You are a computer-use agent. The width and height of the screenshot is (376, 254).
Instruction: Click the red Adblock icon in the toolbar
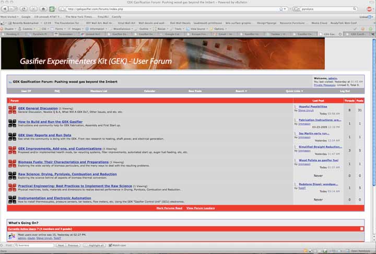(369, 9)
